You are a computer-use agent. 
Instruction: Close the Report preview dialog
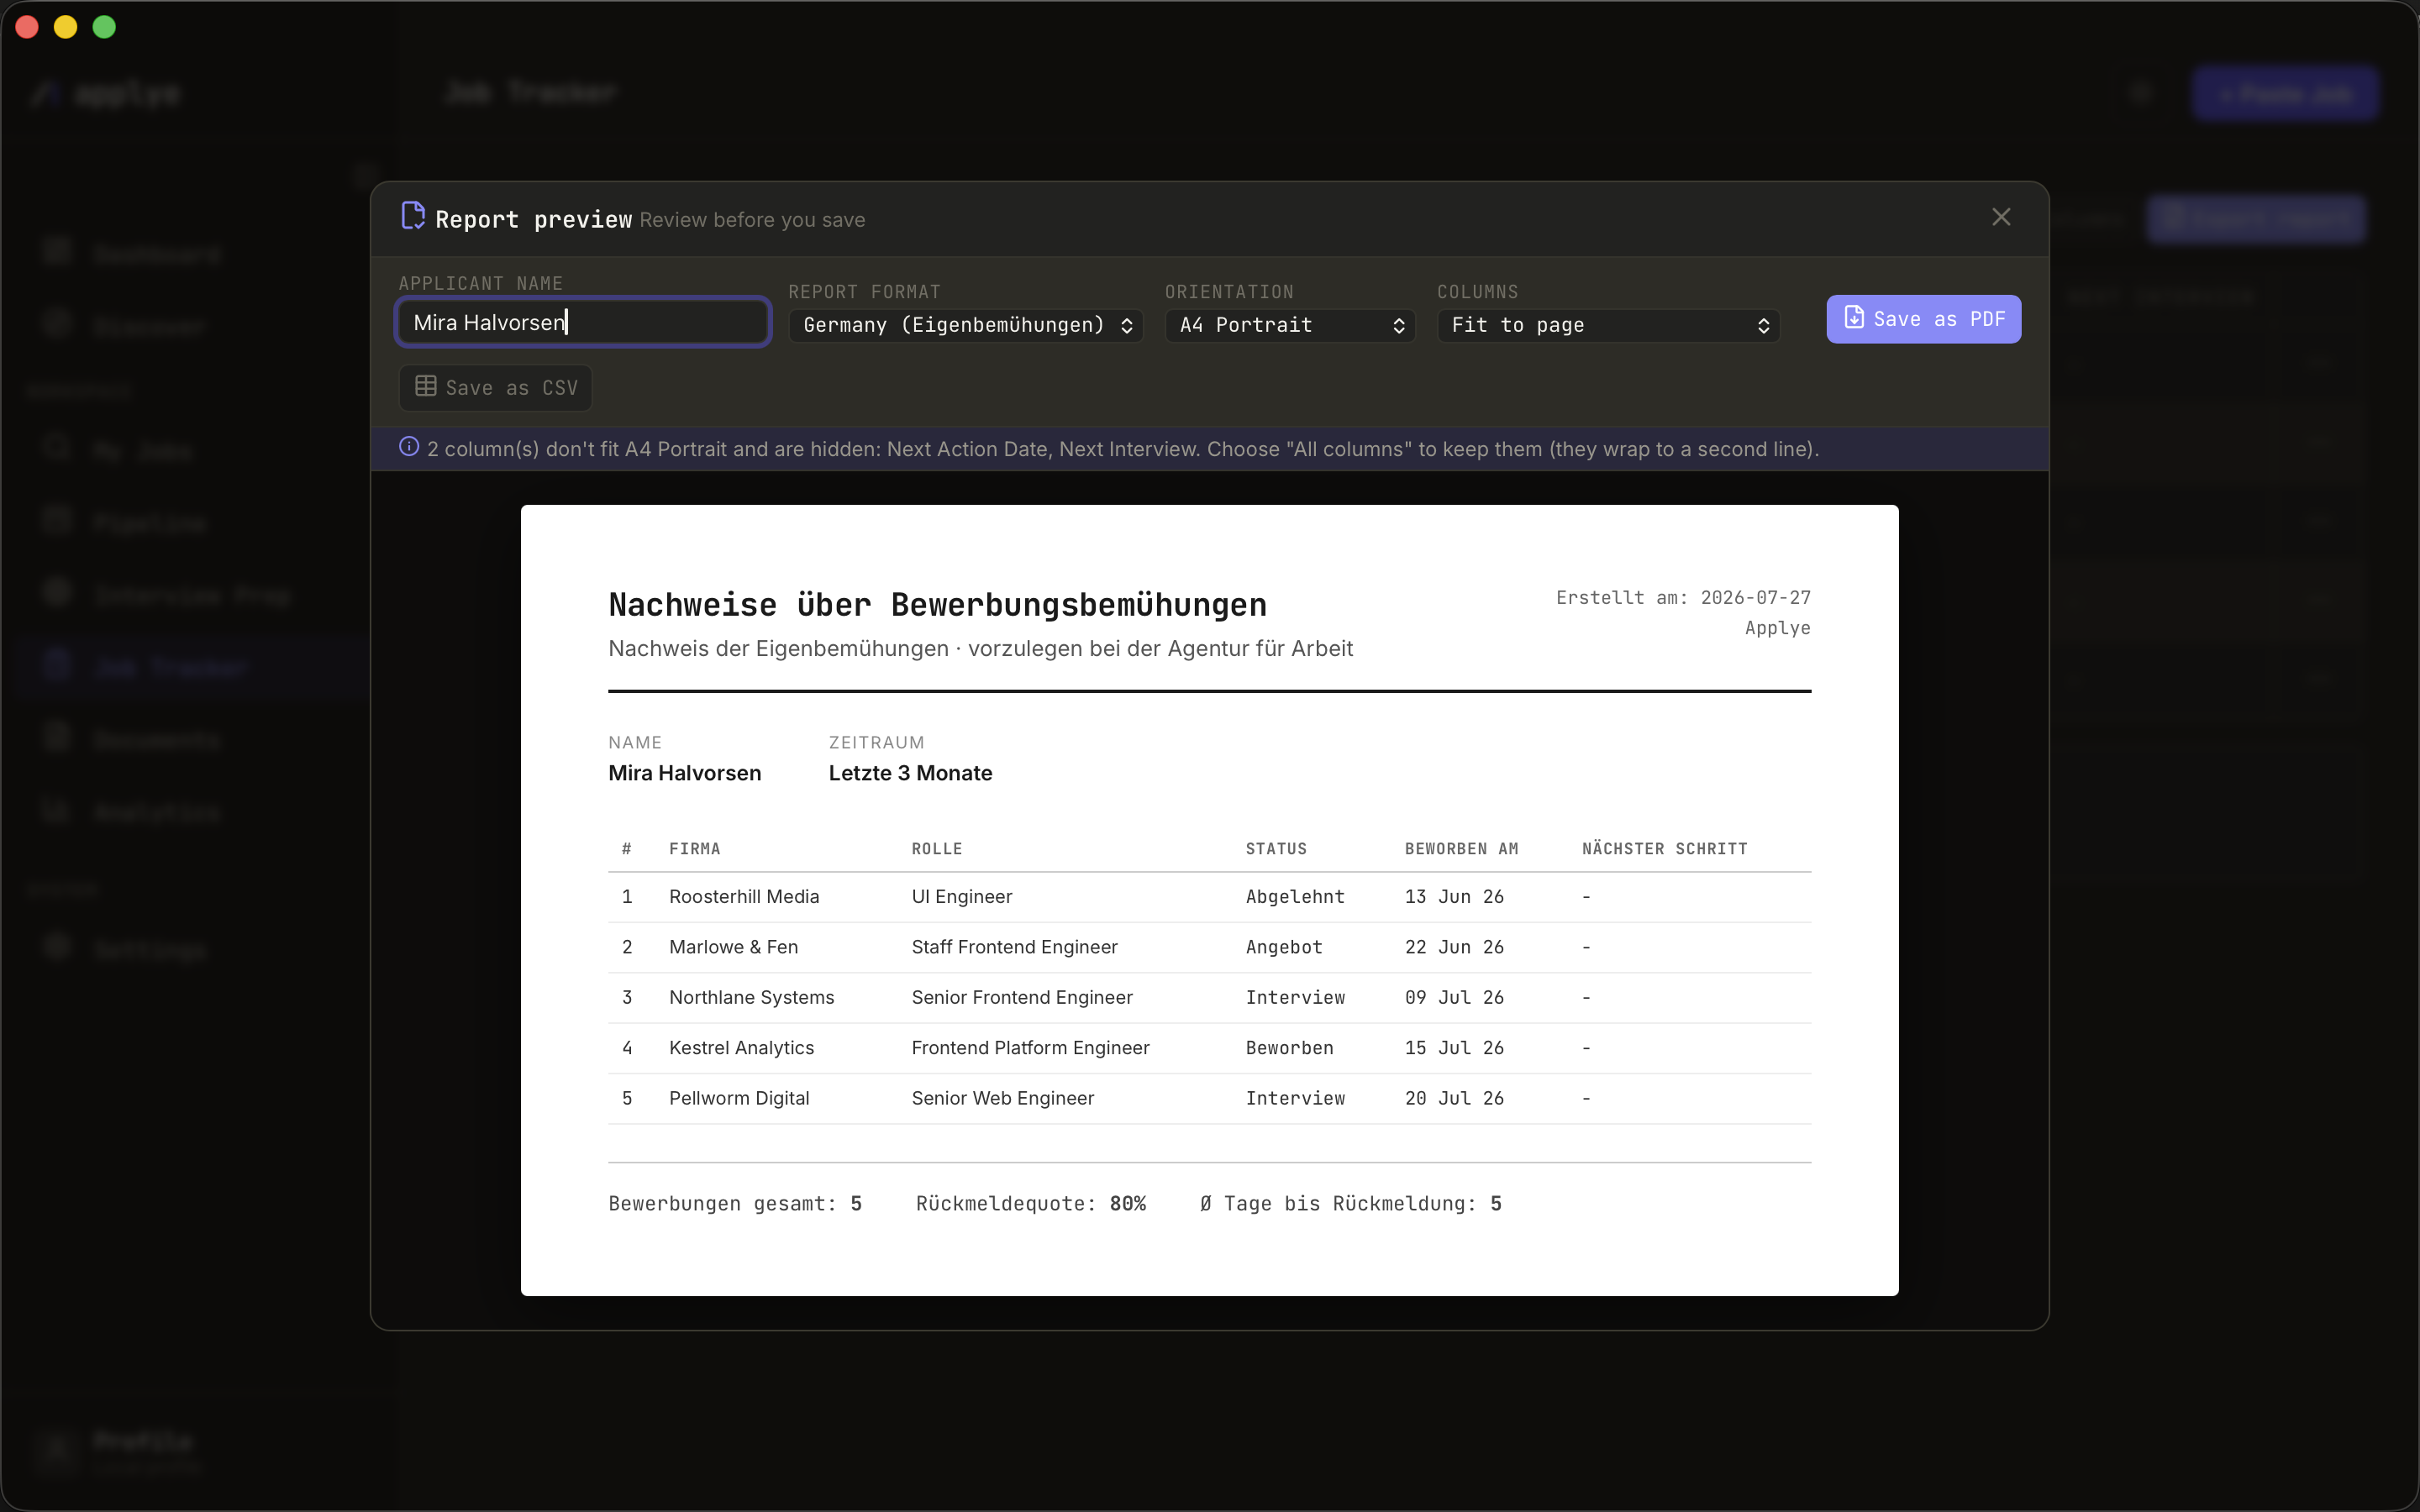[x=2000, y=217]
